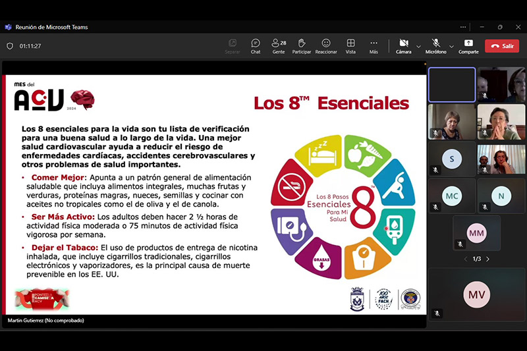Select participant tile with avatar MM
Viewport: 527px width, 351px height.
click(476, 233)
